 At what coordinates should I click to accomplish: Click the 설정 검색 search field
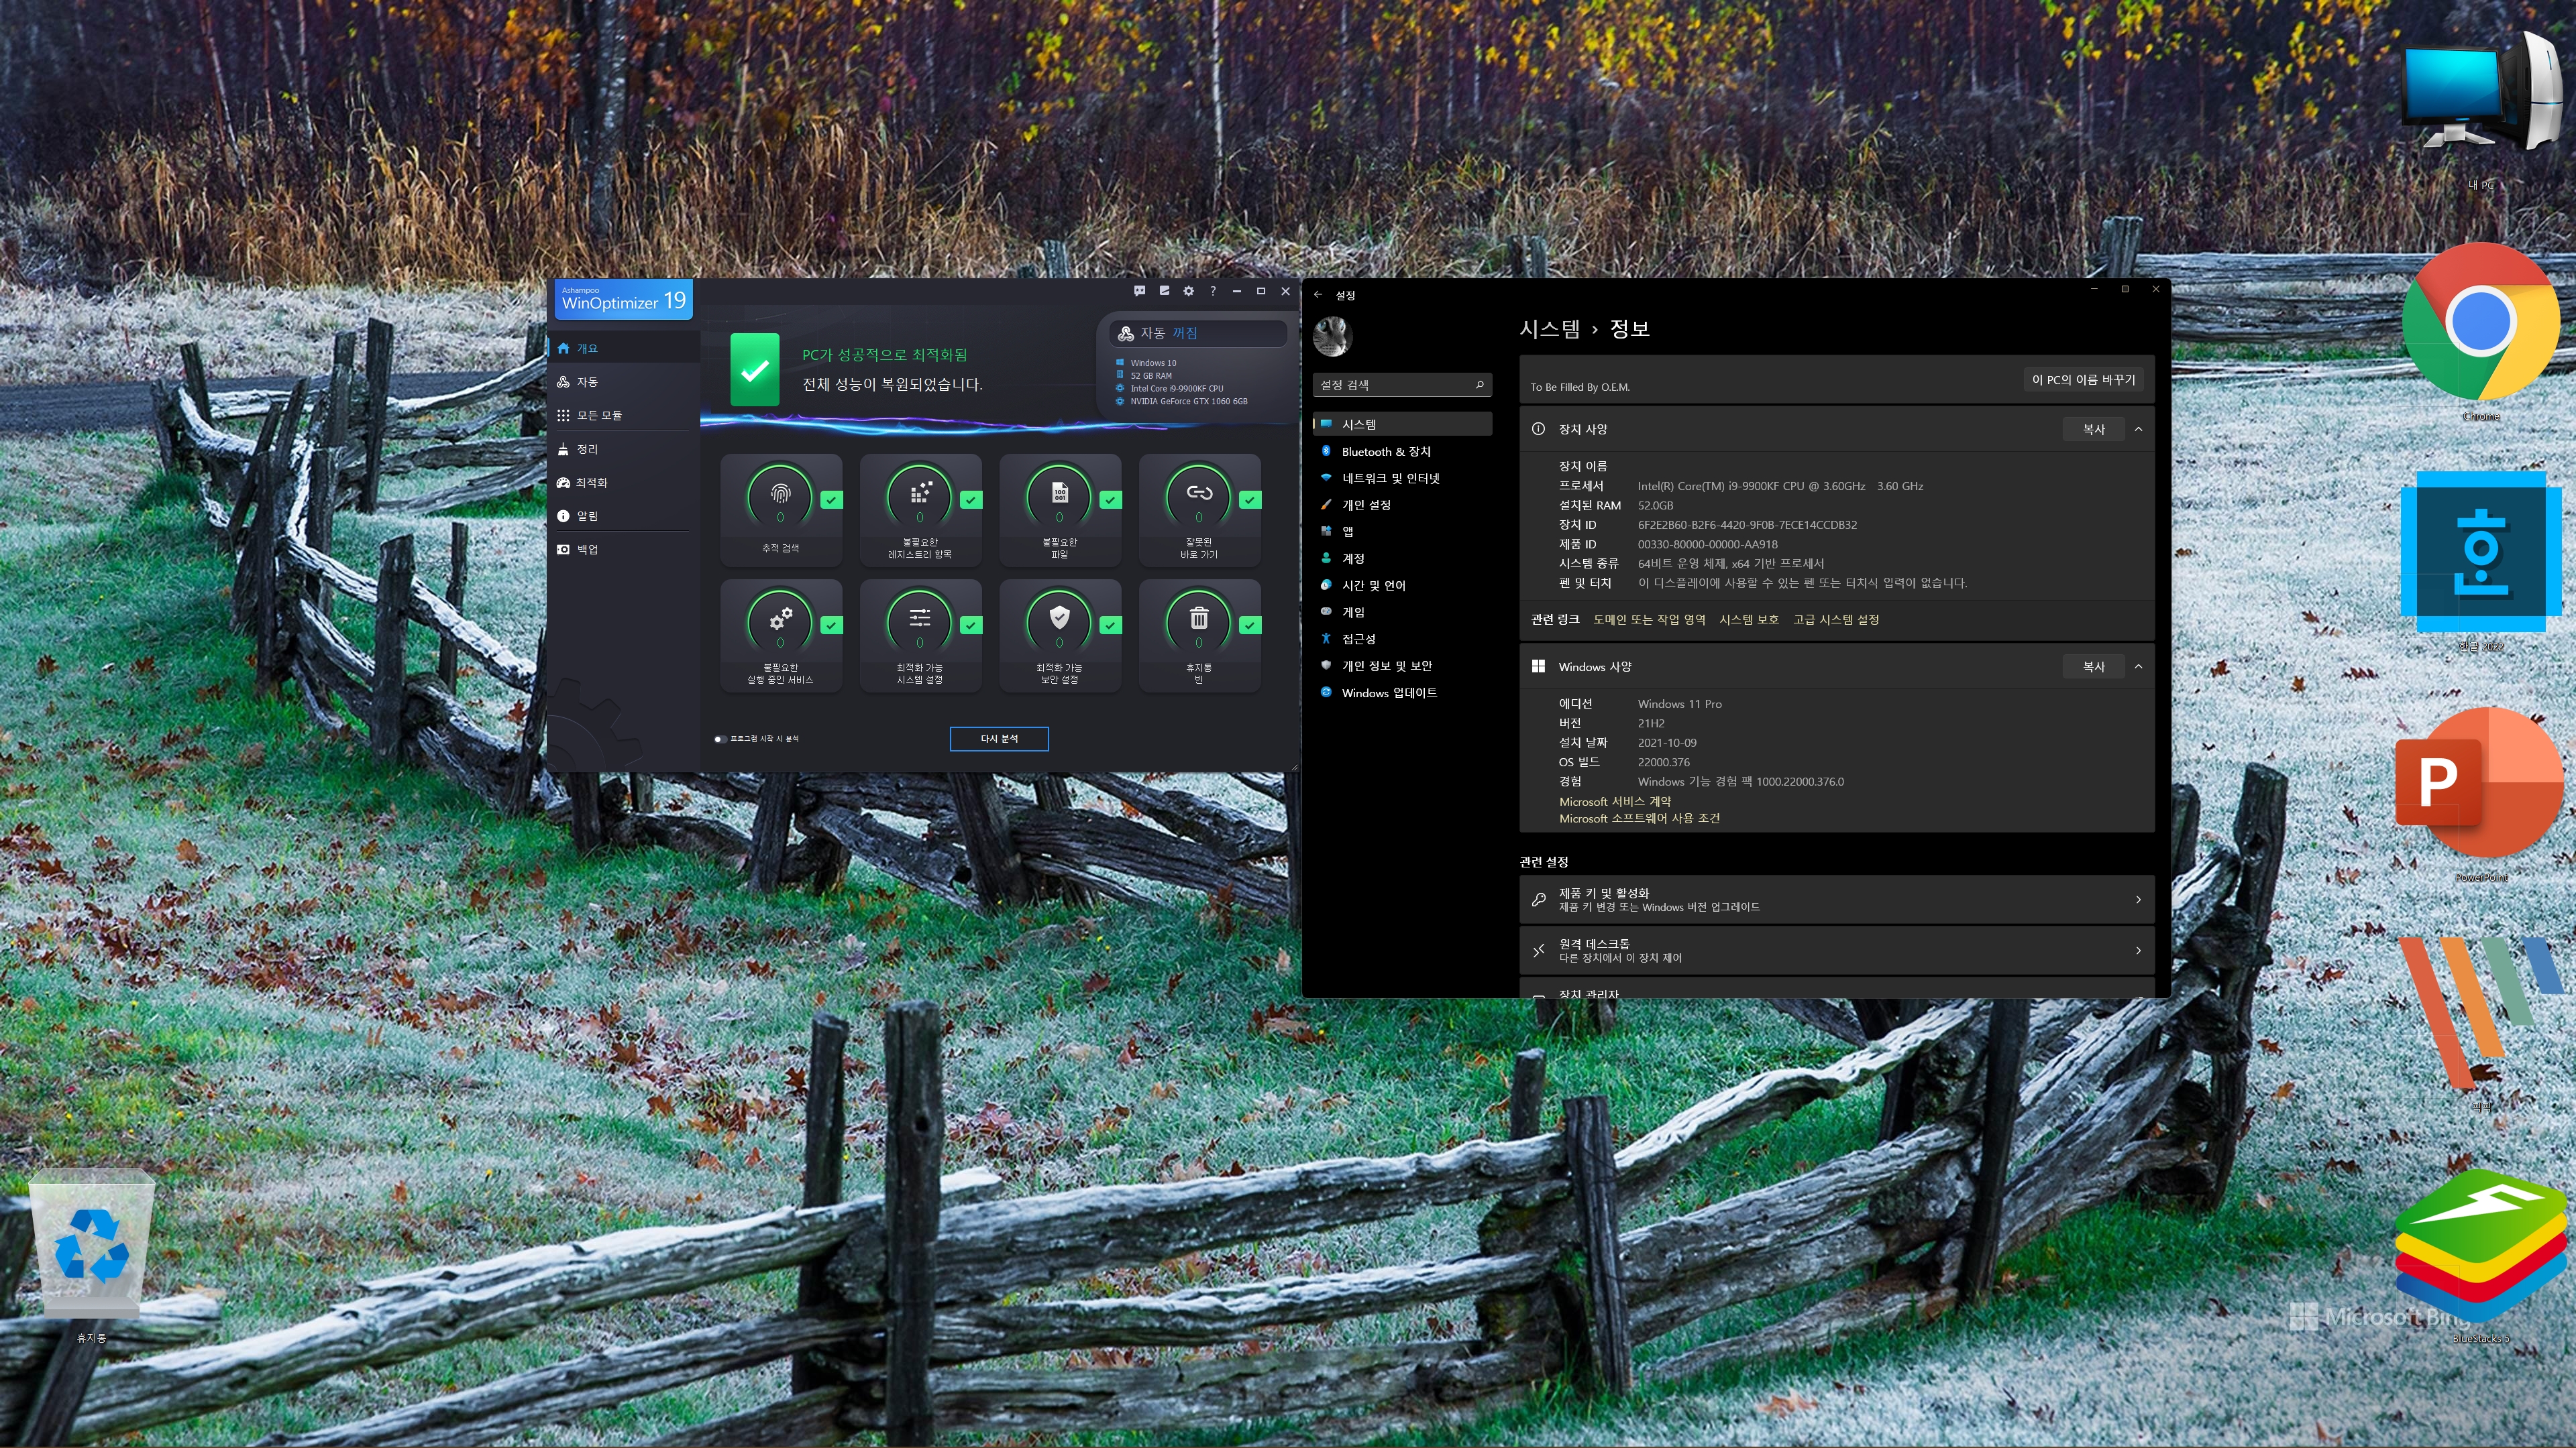(1402, 385)
